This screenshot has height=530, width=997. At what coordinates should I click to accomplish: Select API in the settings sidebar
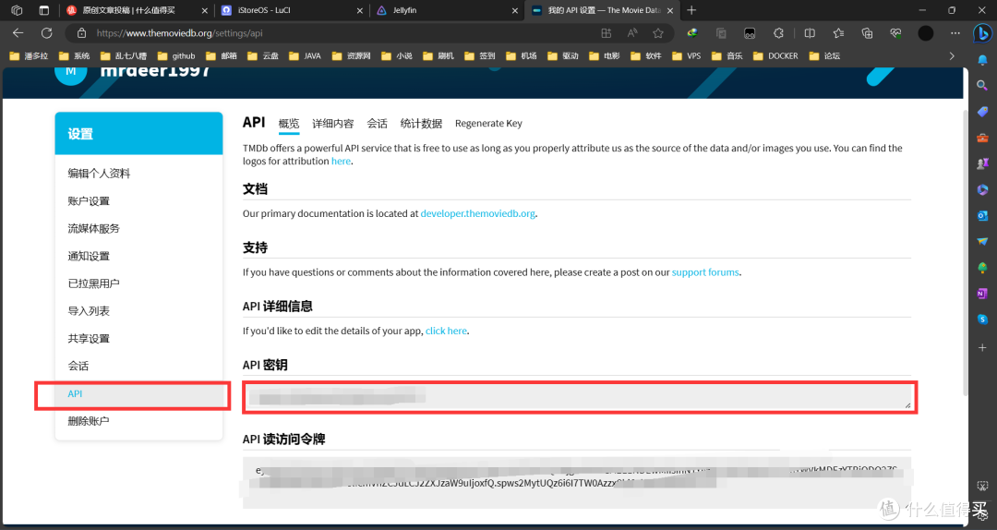[x=138, y=394]
